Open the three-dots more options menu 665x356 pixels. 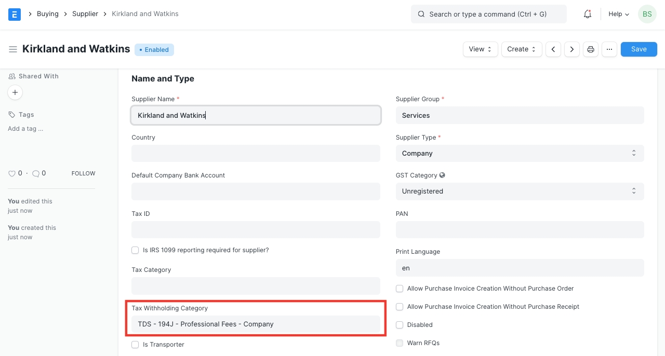point(609,49)
